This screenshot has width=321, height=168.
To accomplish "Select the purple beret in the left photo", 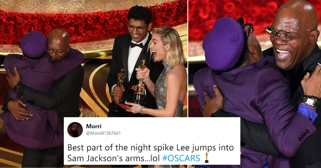I will coord(34,44).
